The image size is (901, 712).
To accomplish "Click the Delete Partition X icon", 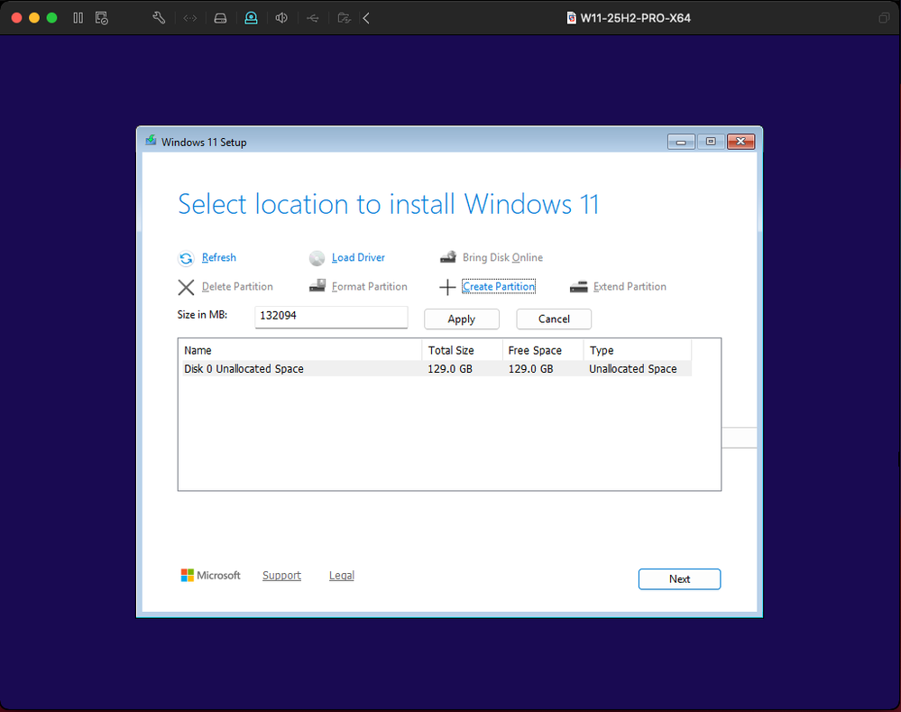I will pyautogui.click(x=186, y=287).
